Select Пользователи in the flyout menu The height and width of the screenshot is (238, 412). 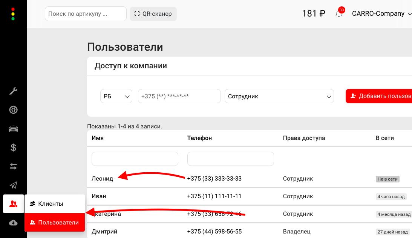click(x=55, y=222)
